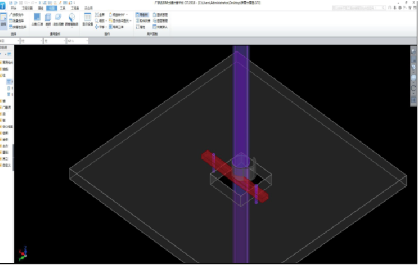This screenshot has width=418, height=265.
Task: Click the search box in title bar
Action: point(359,8)
